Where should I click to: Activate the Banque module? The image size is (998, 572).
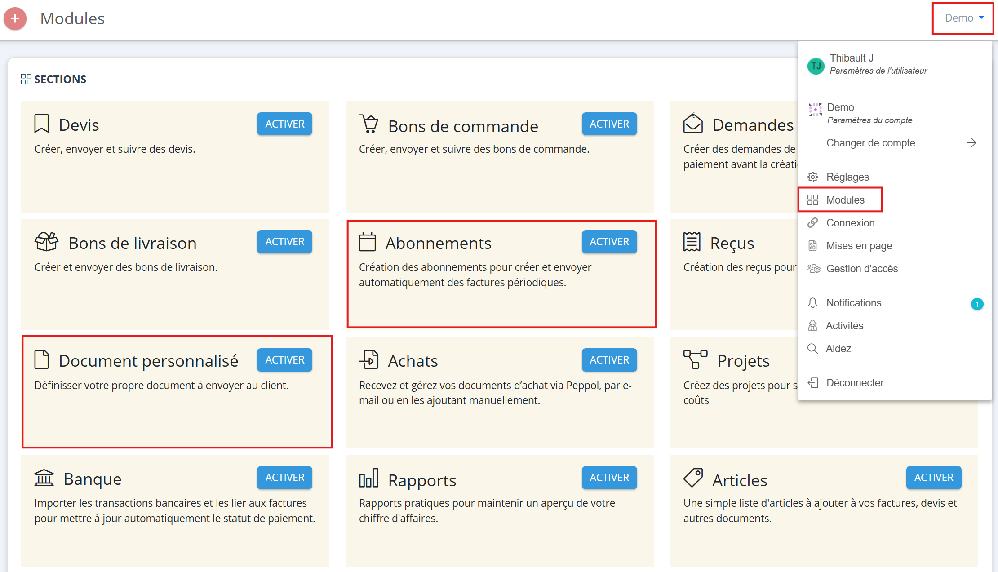[284, 478]
